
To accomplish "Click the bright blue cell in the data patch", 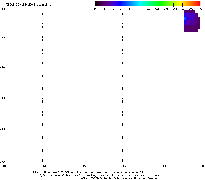I will [185, 19].
